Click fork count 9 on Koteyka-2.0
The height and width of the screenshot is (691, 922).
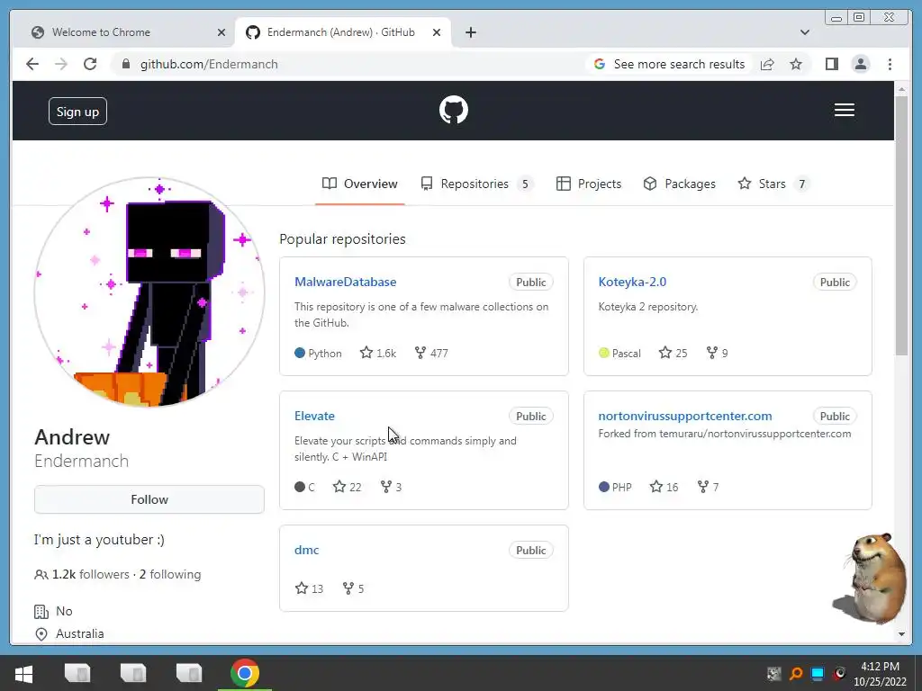tap(718, 353)
